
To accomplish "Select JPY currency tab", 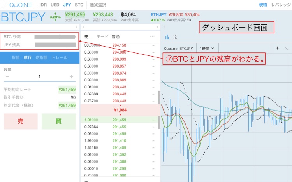I will click(x=67, y=5).
